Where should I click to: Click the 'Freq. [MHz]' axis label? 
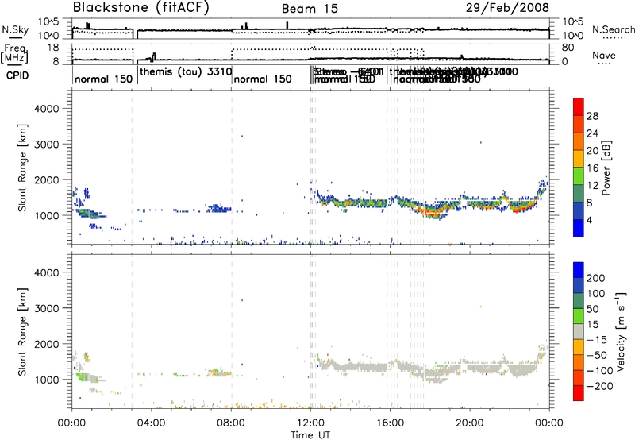14,53
